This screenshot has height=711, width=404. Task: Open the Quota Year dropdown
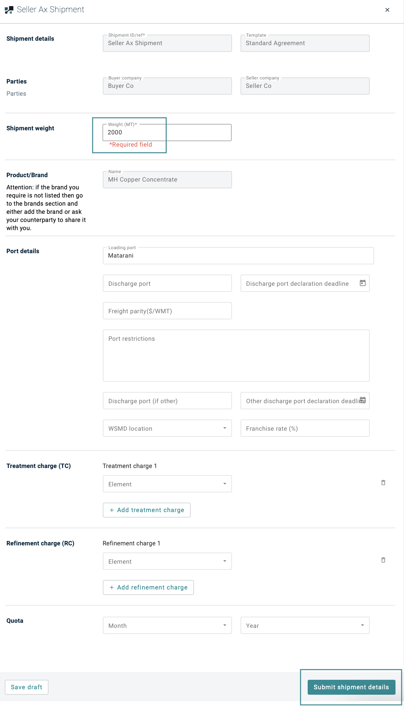coord(305,625)
